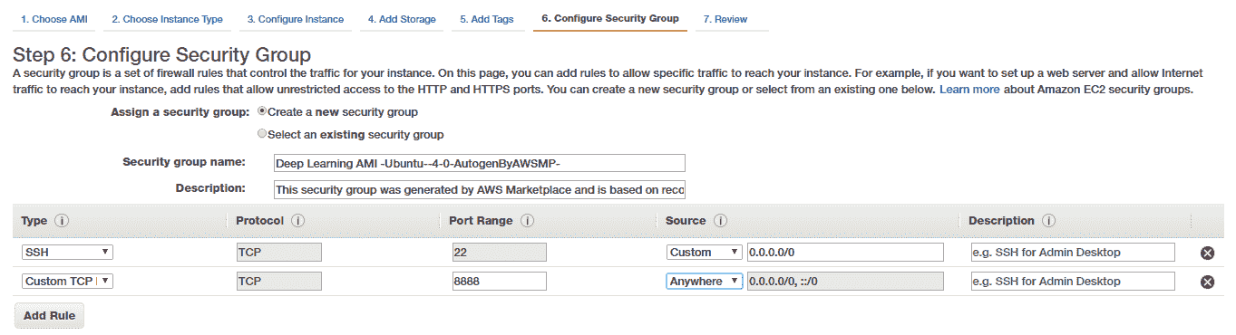Click the Security group name text field
This screenshot has height=335, width=1236.
point(479,163)
